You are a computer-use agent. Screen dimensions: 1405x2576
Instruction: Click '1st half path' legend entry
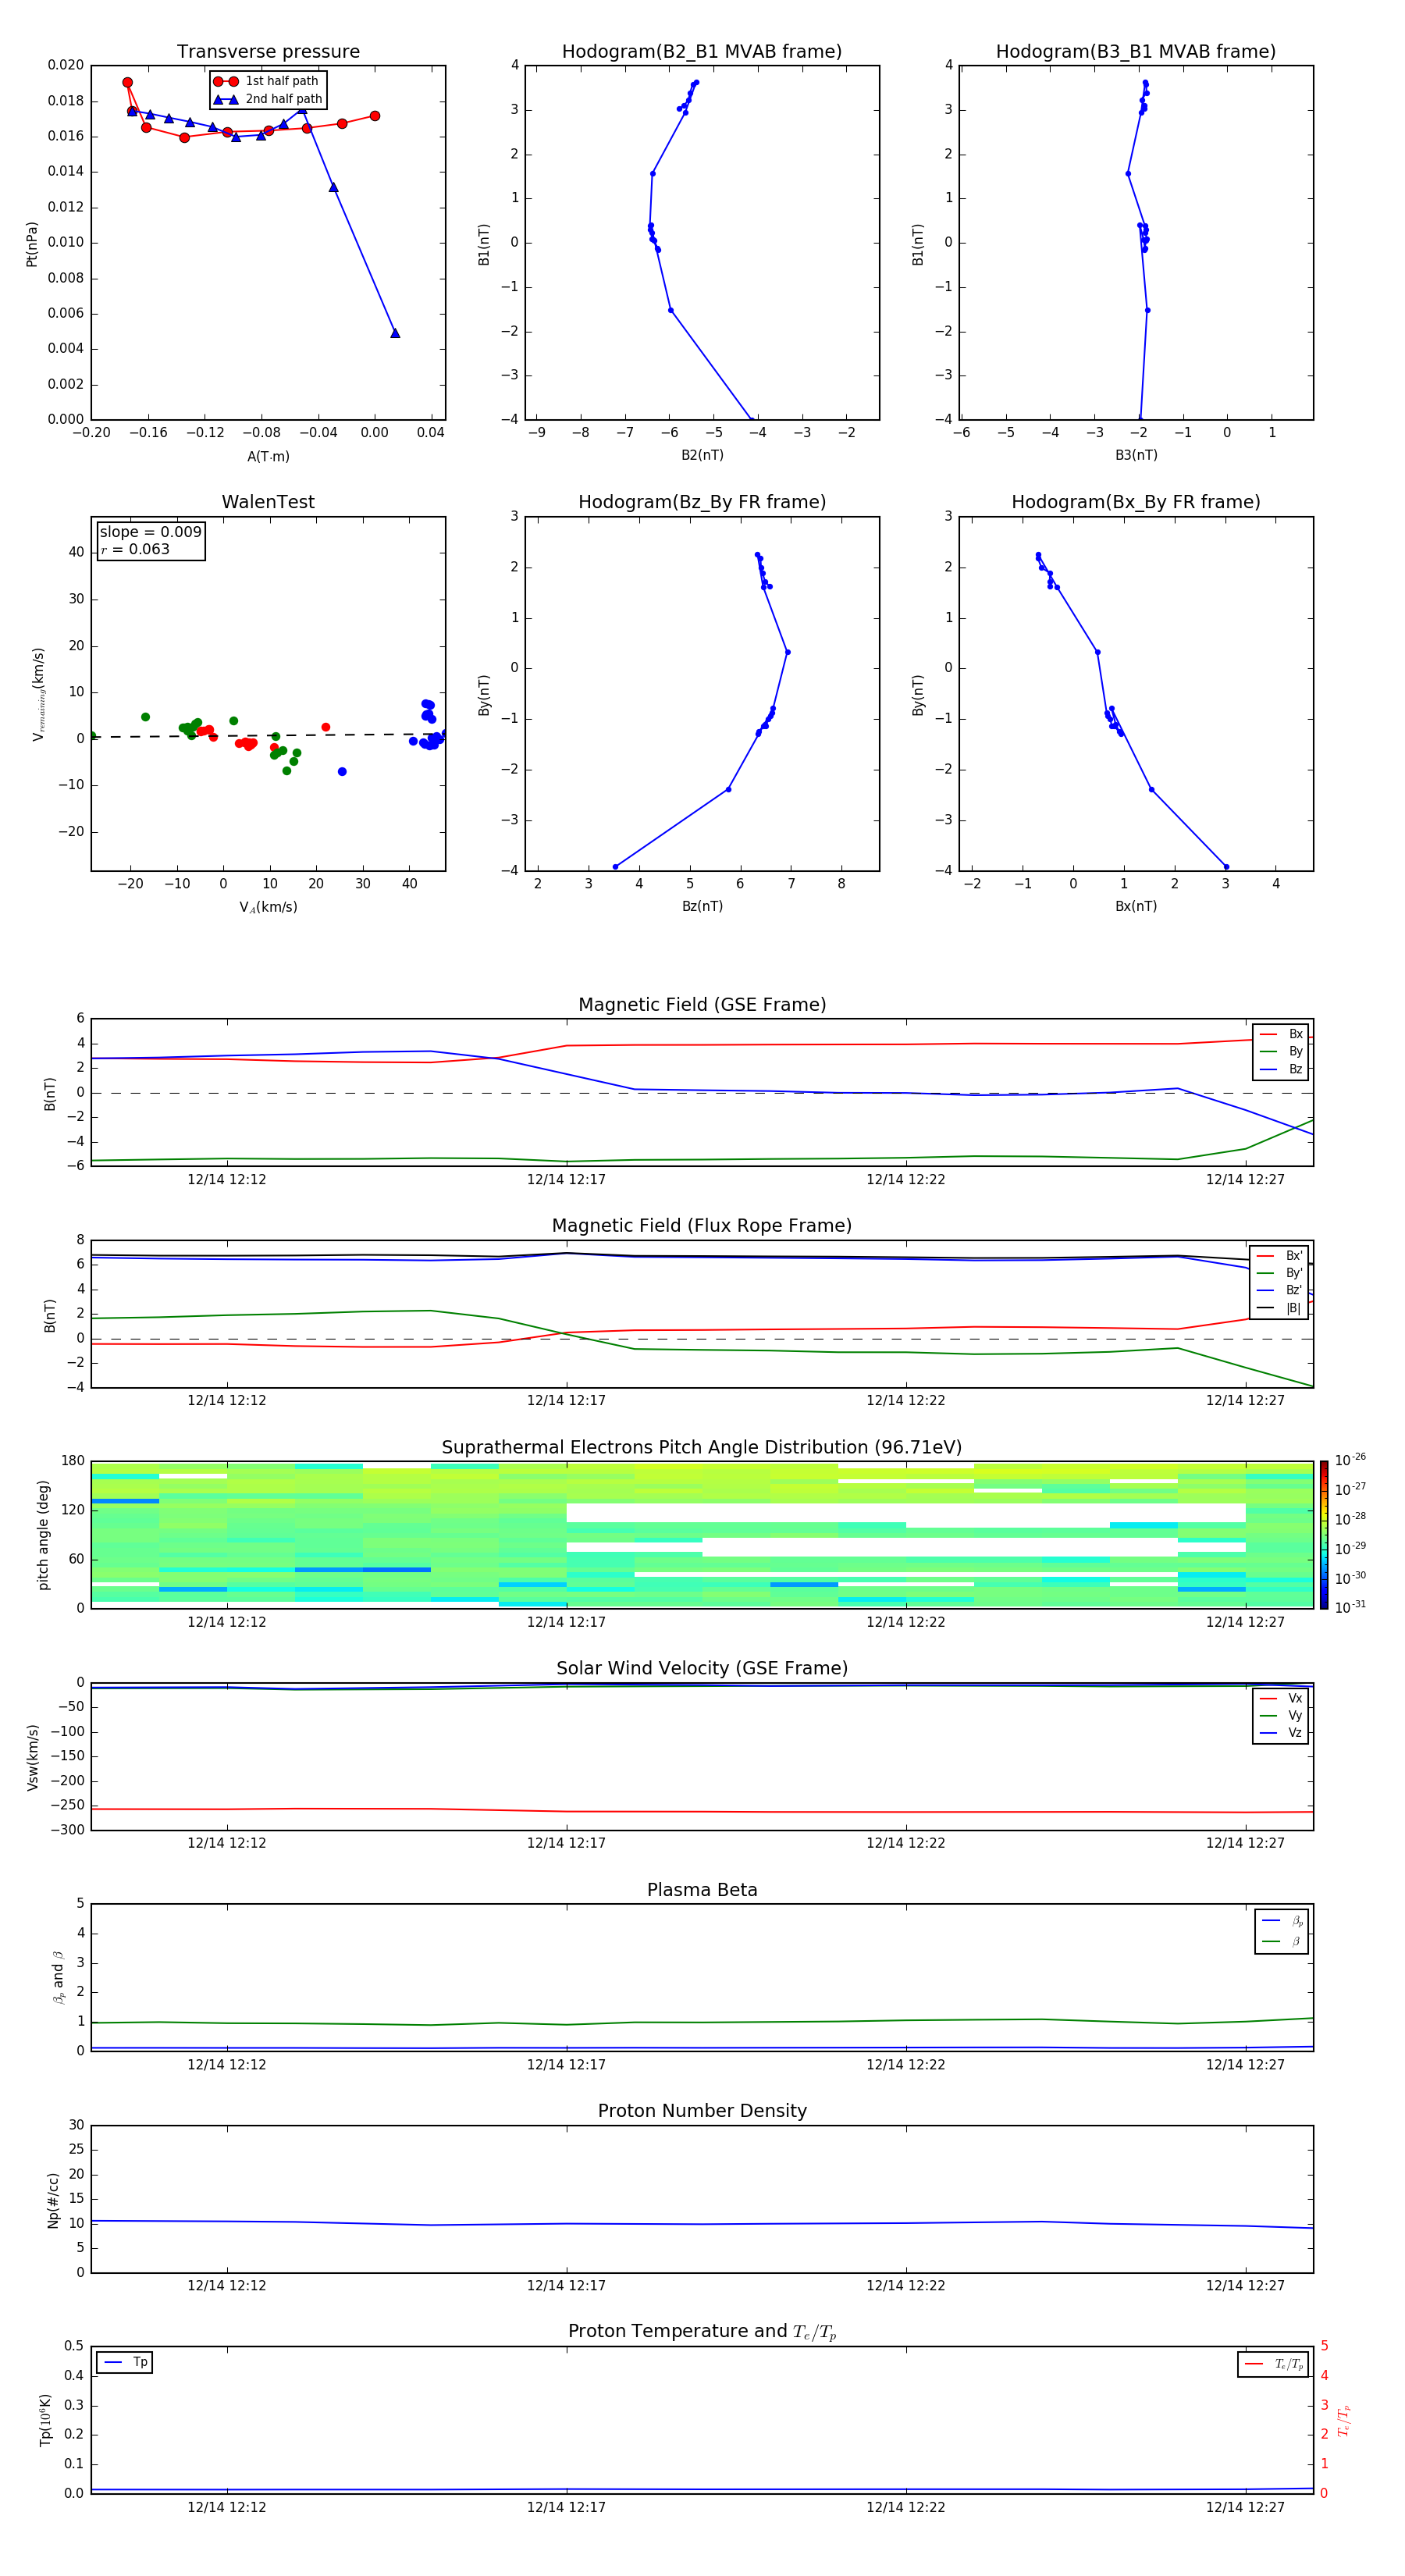pos(266,81)
